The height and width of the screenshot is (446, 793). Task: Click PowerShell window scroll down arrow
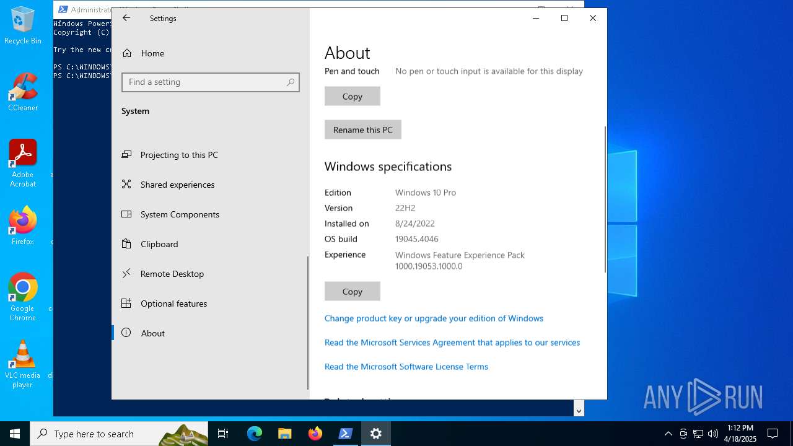pyautogui.click(x=579, y=410)
